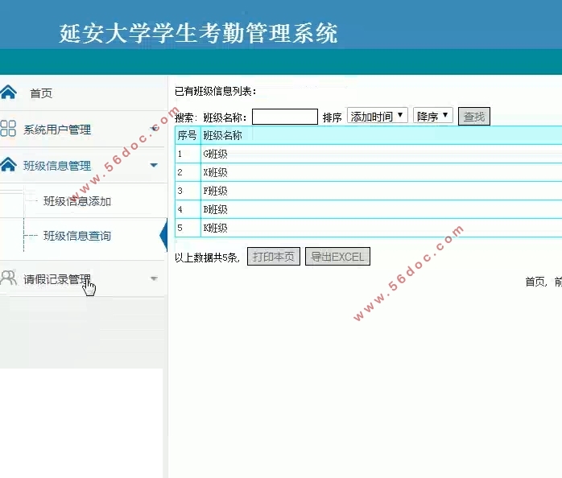Select 班级信息查询 submenu item
The width and height of the screenshot is (562, 478).
click(77, 236)
